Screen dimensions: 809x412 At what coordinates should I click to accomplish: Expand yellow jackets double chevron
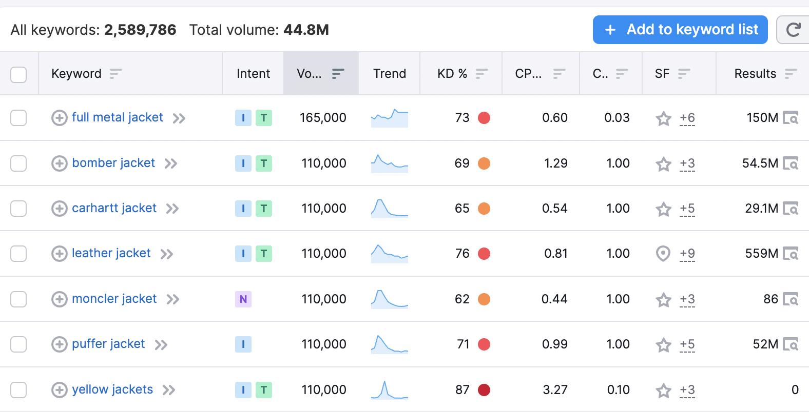pos(169,390)
